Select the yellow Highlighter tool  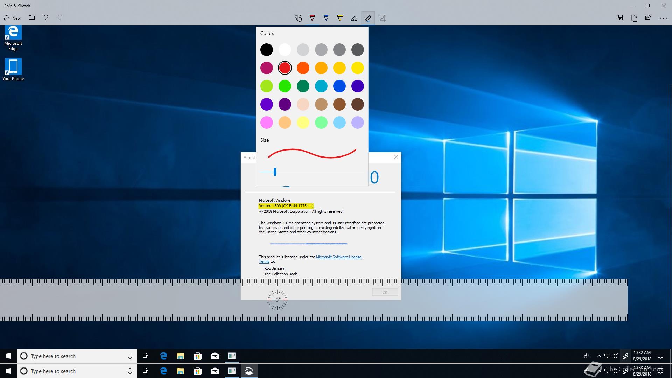coord(340,18)
